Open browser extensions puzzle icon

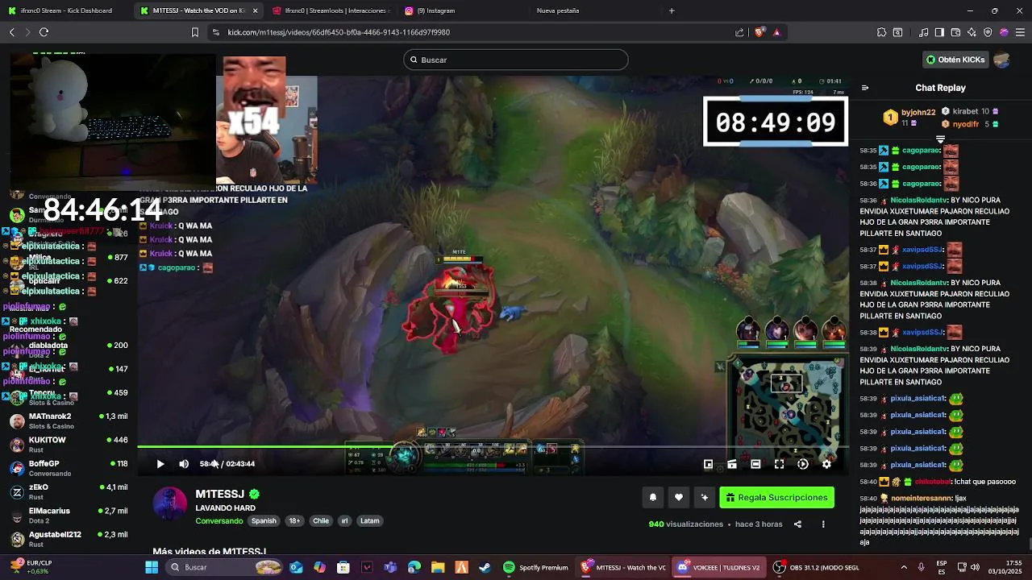pos(881,32)
